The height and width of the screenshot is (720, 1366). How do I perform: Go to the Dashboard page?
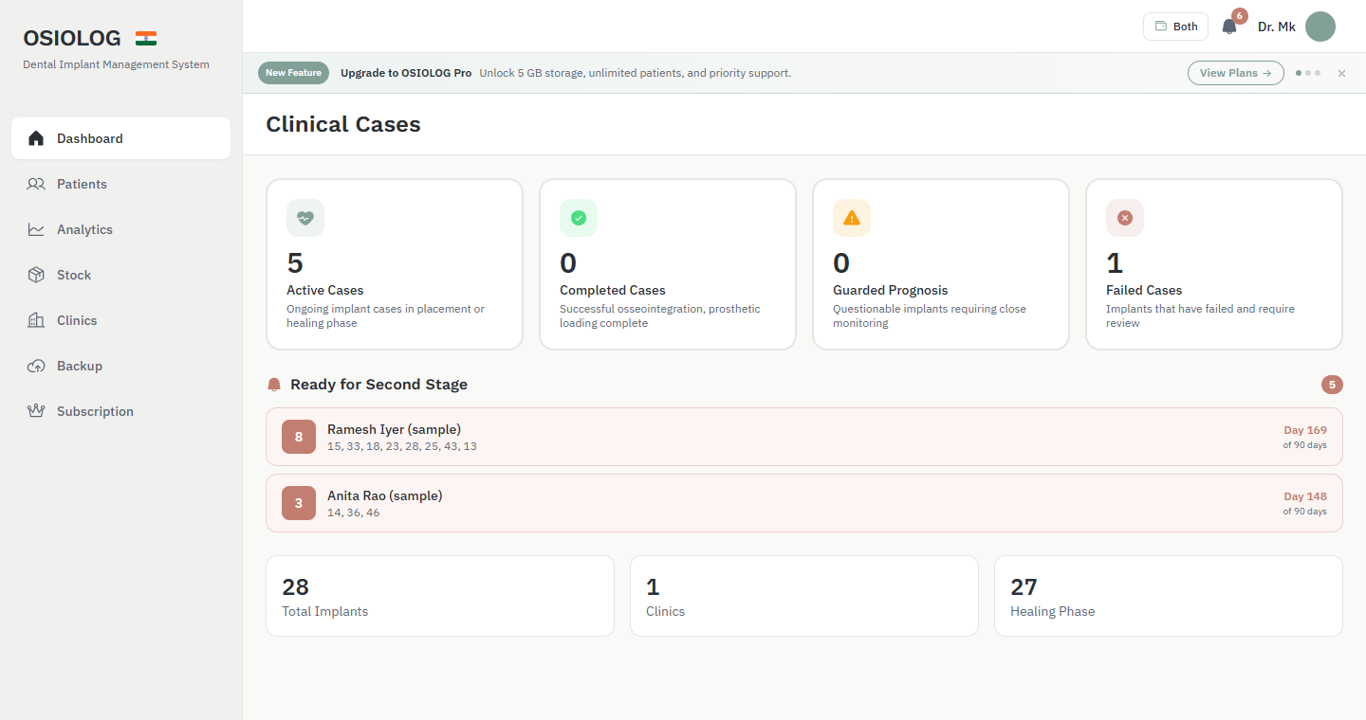(x=120, y=138)
